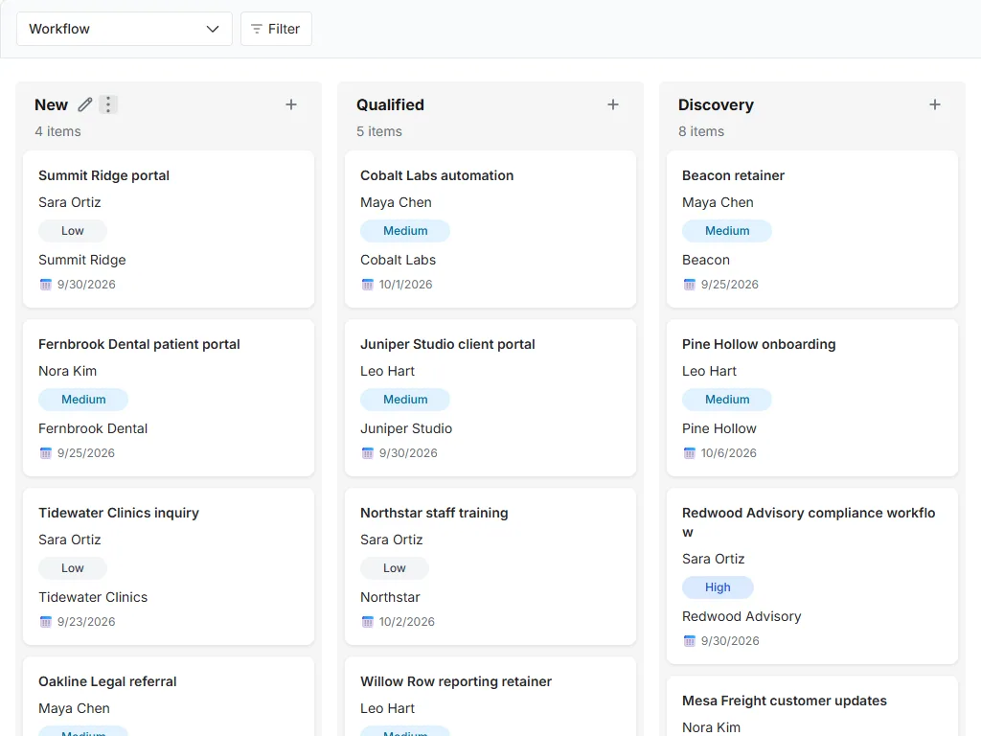Add an item to the Discovery column

point(935,104)
